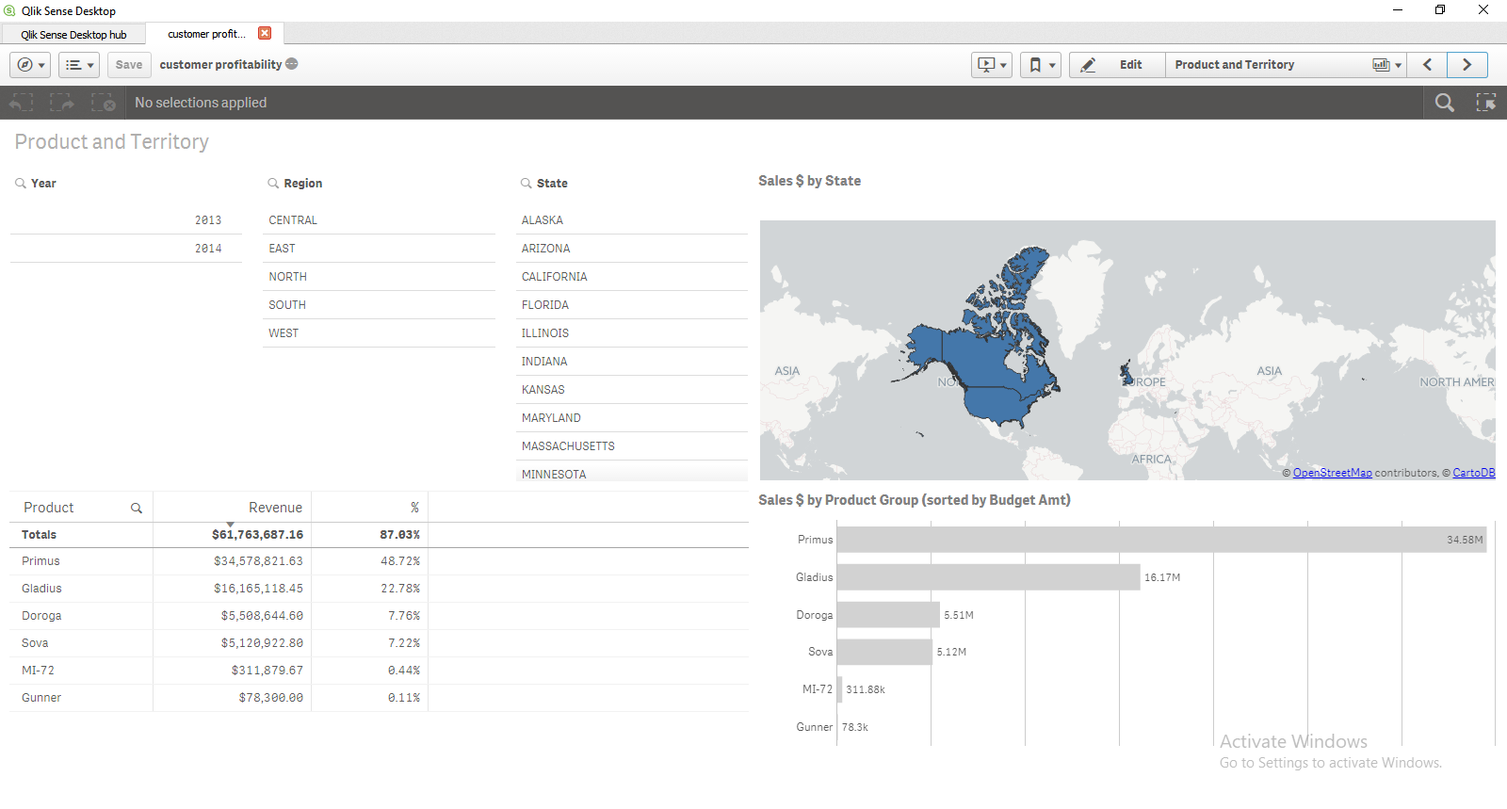
Task: Open the storytelling presentation menu
Action: 992,65
